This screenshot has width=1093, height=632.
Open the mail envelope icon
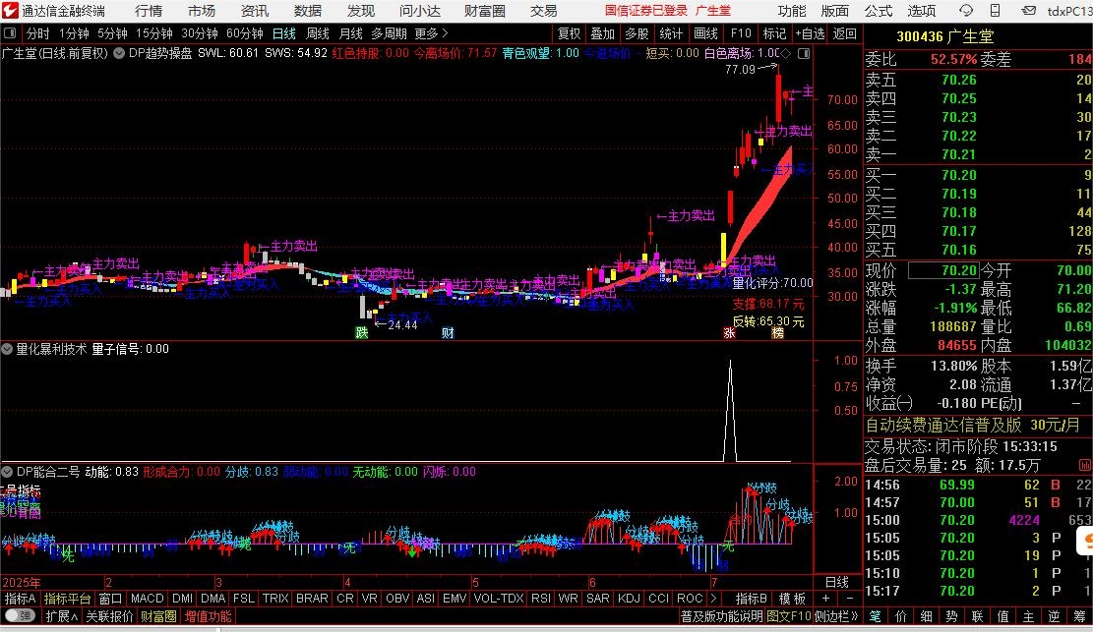[x=1029, y=11]
